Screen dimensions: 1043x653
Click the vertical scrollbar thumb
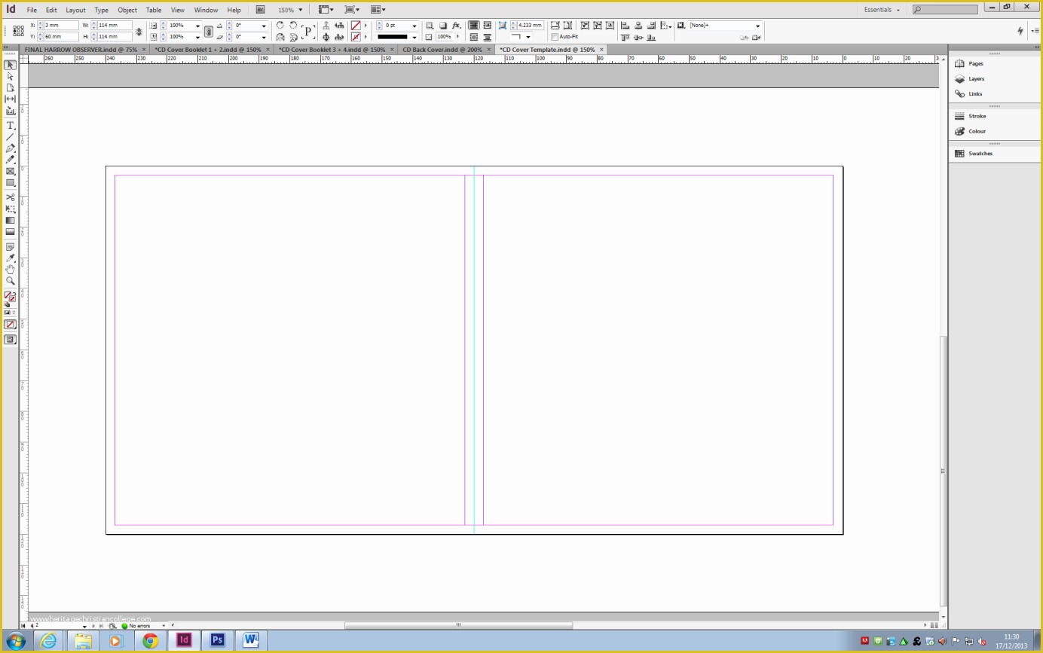(x=943, y=471)
